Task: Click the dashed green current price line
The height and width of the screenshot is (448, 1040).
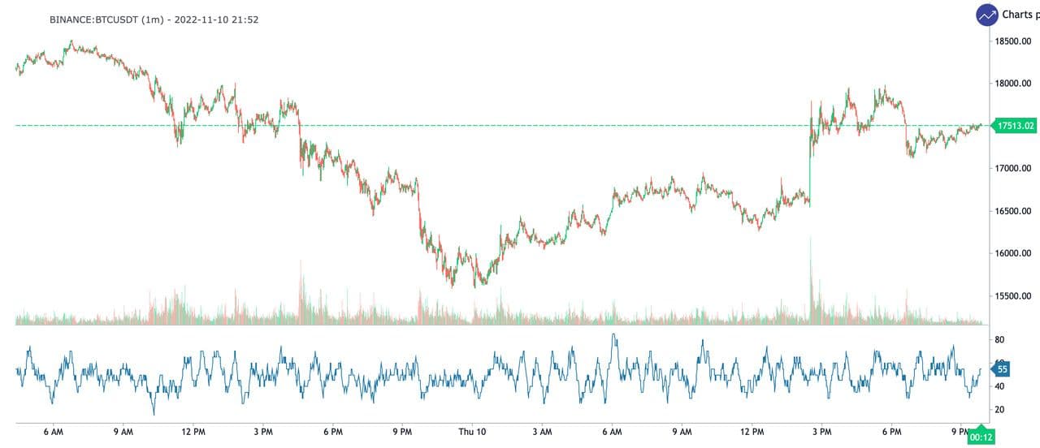Action: 487,126
